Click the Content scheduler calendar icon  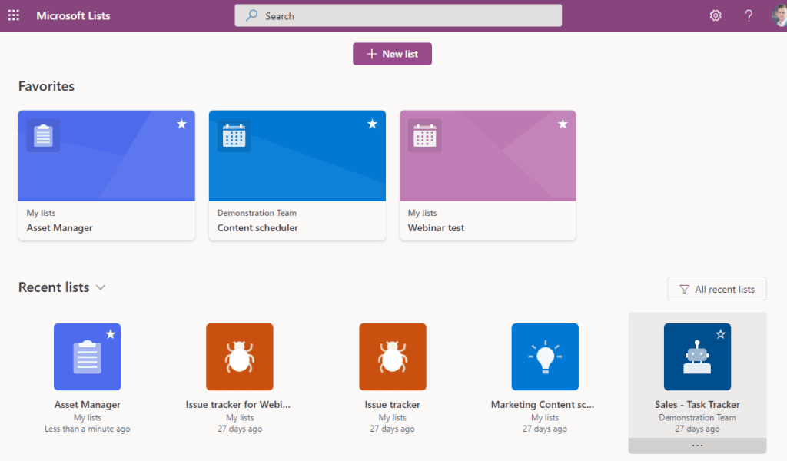point(234,135)
